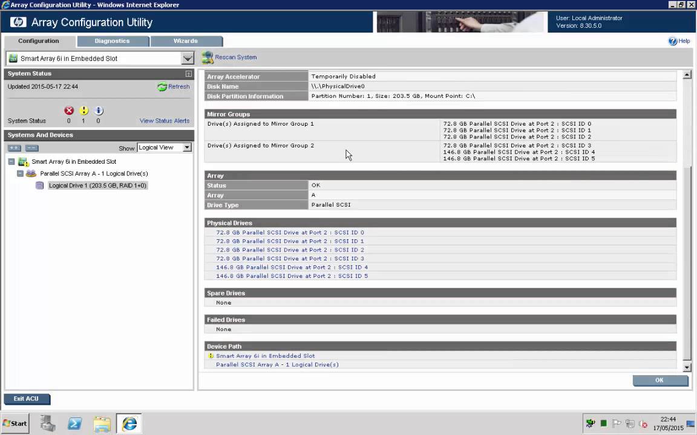Screen dimensions: 697x435
Task: Click the 'Temporarily Disabled' accelerator value
Action: point(343,76)
